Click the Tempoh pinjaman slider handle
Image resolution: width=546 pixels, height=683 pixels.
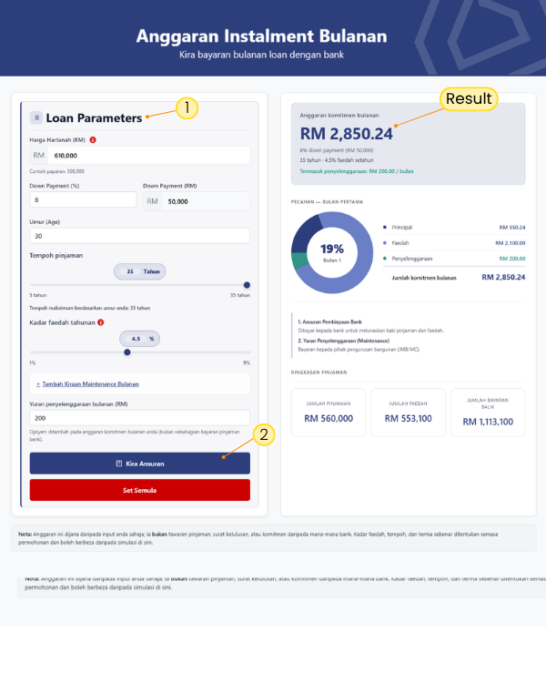(247, 285)
